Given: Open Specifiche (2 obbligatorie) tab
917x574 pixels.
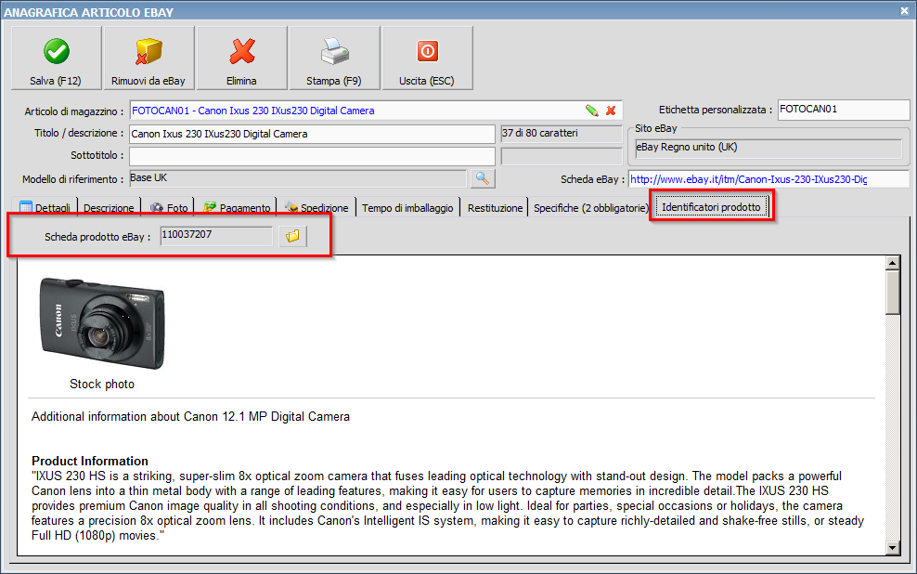Looking at the screenshot, I should (590, 208).
